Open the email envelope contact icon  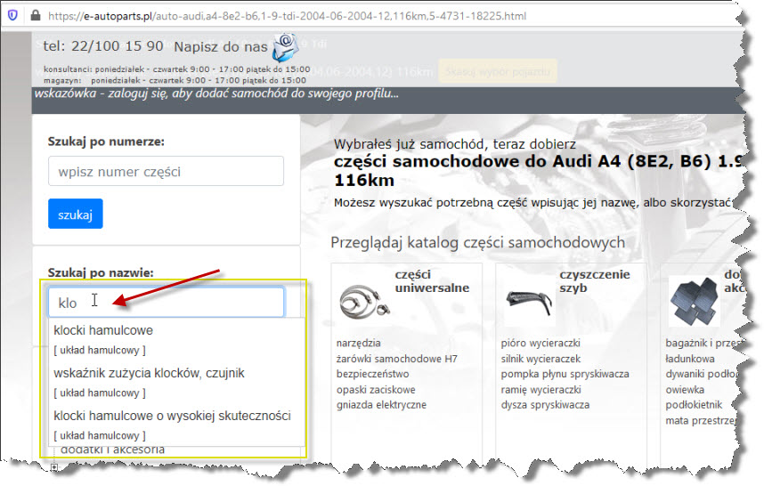coord(285,47)
